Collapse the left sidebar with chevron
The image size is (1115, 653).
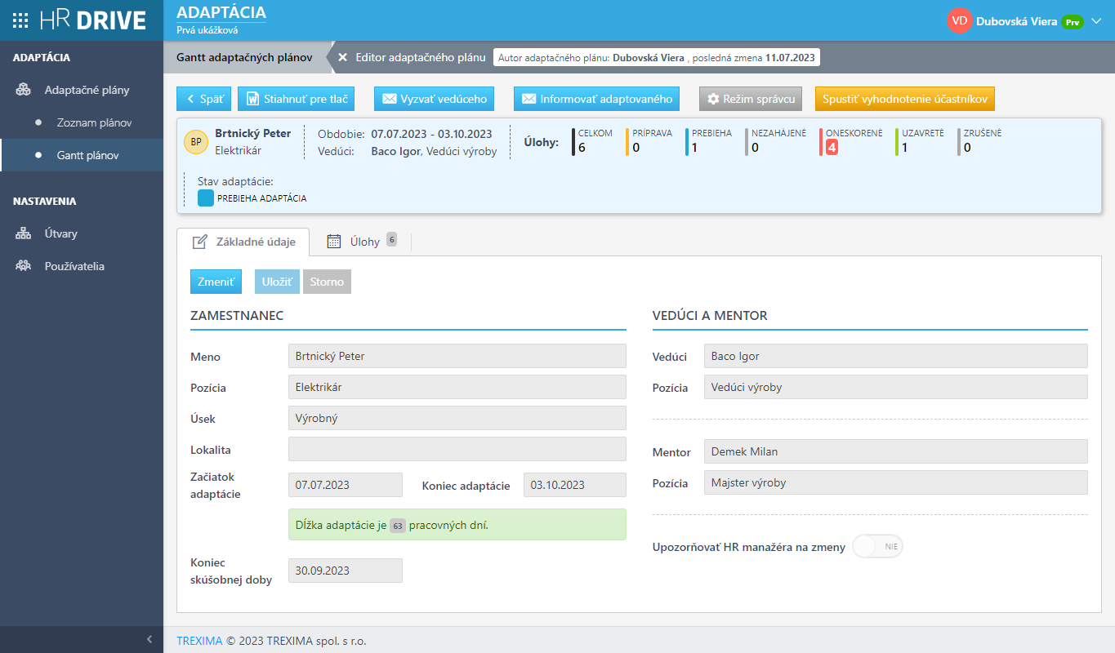tap(149, 639)
